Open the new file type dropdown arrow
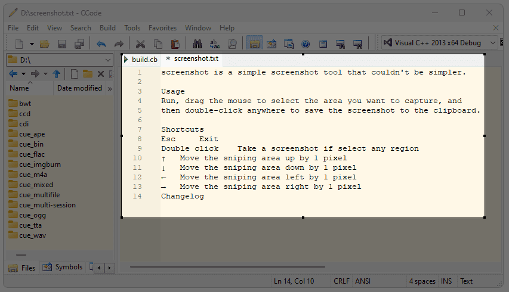 coord(32,44)
